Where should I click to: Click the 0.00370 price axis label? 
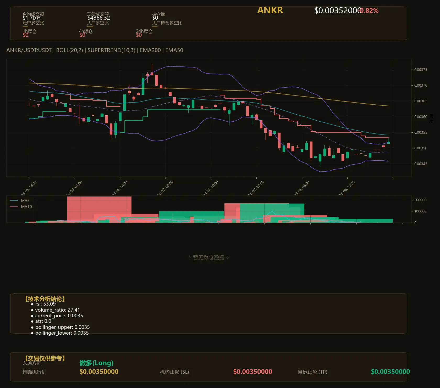[421, 85]
